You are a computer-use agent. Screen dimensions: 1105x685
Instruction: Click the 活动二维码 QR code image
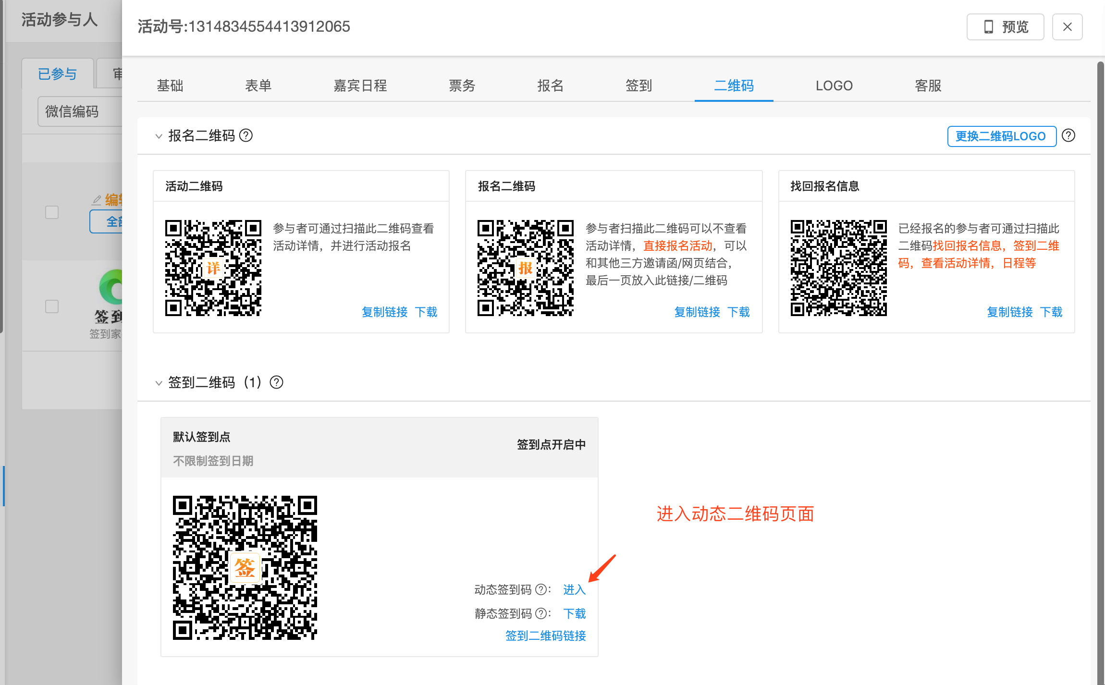pos(213,268)
